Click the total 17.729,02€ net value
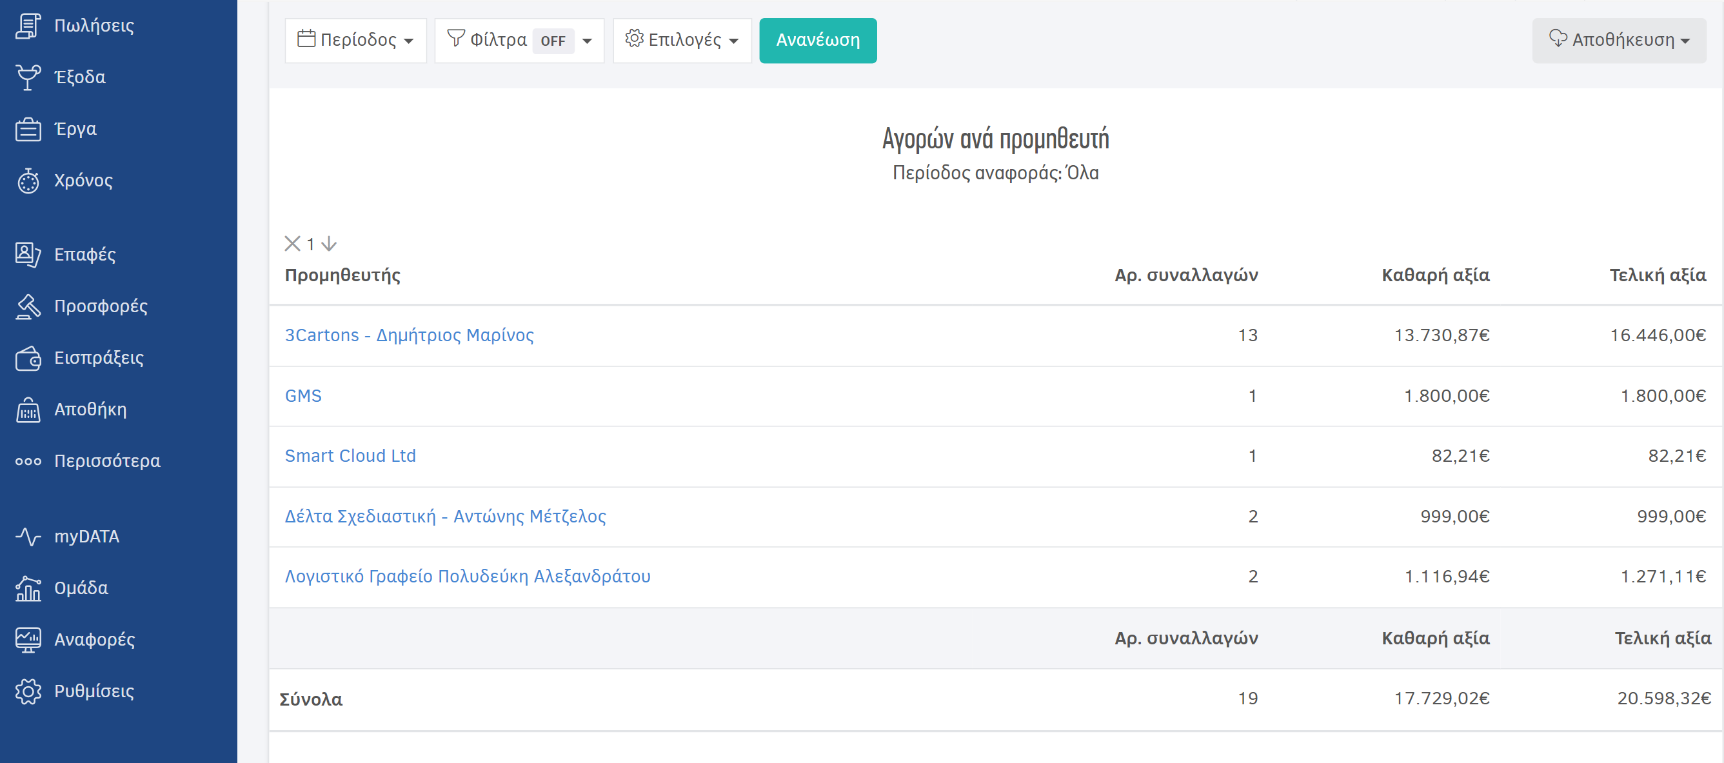 (1441, 698)
